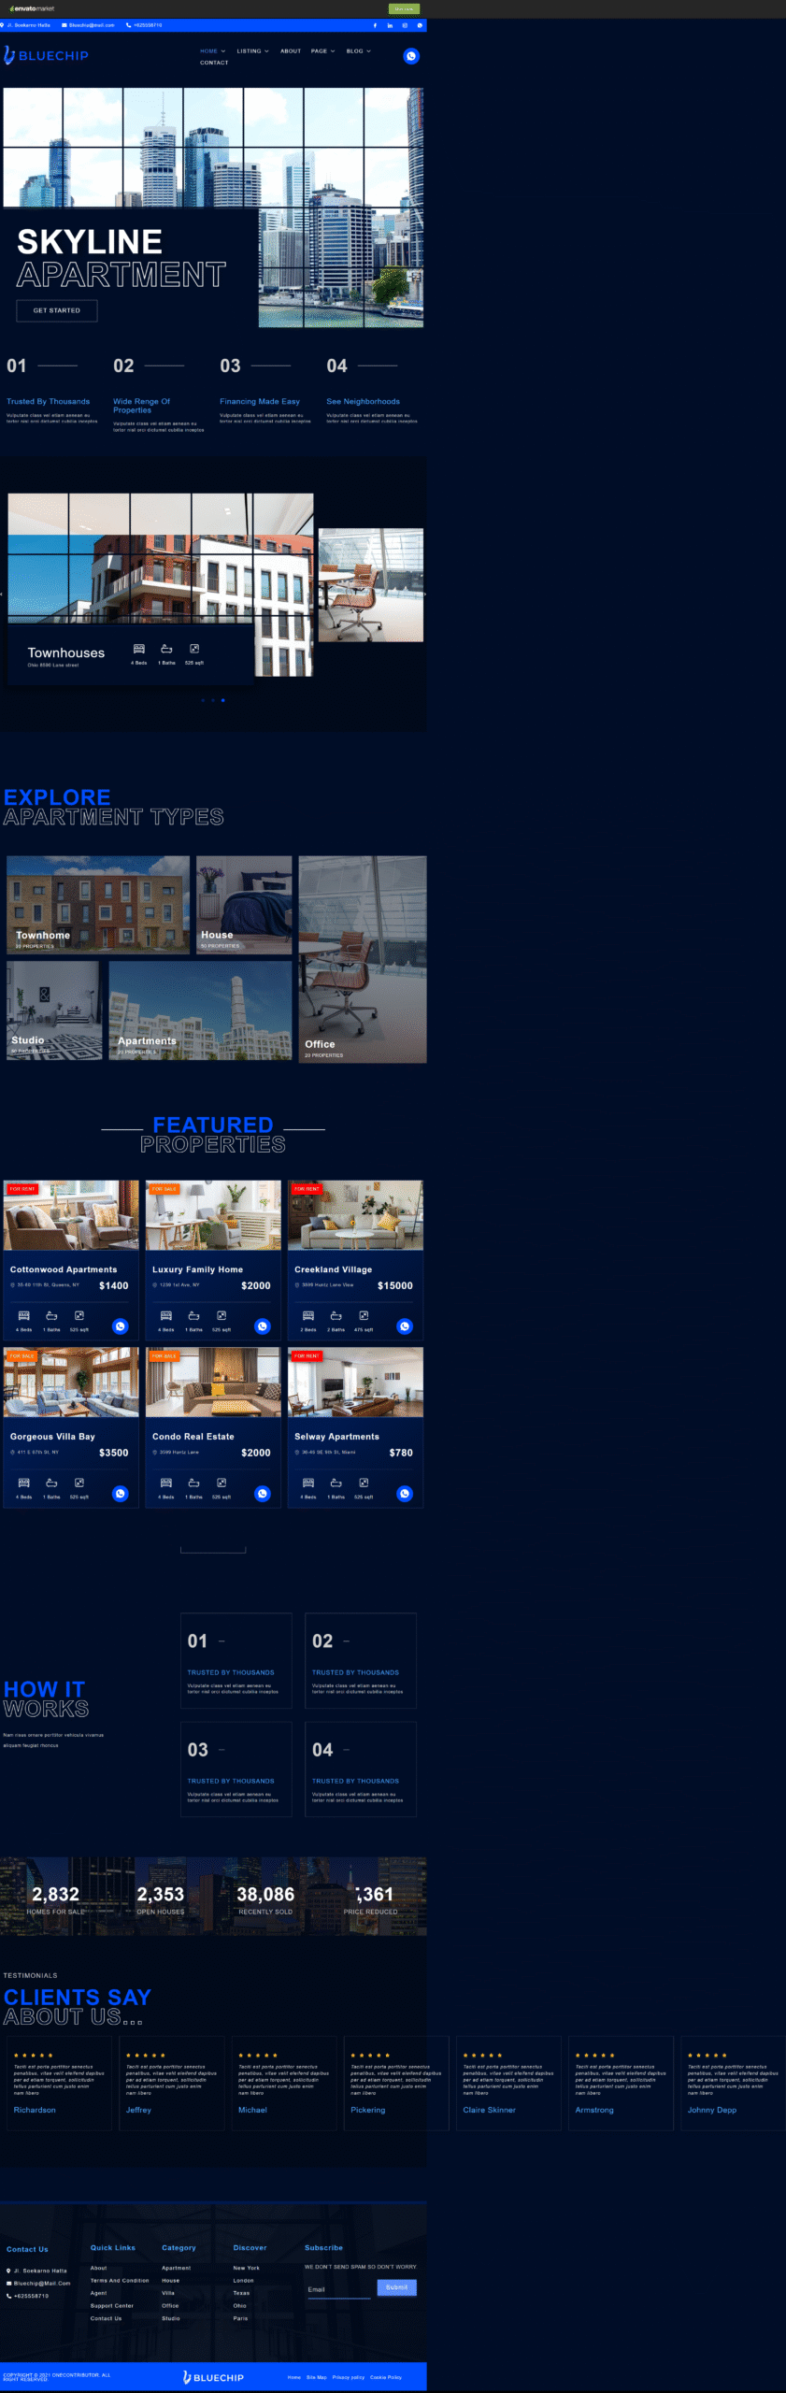Click the WhatsApp icon in top blue bar
Screen dimensions: 786x2393
click(420, 25)
